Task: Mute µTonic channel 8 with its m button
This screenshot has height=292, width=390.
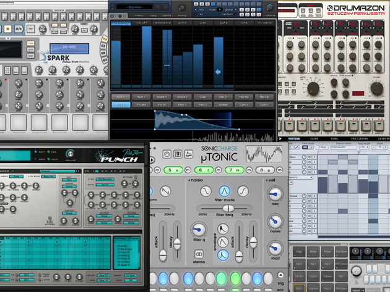Action: (280, 170)
